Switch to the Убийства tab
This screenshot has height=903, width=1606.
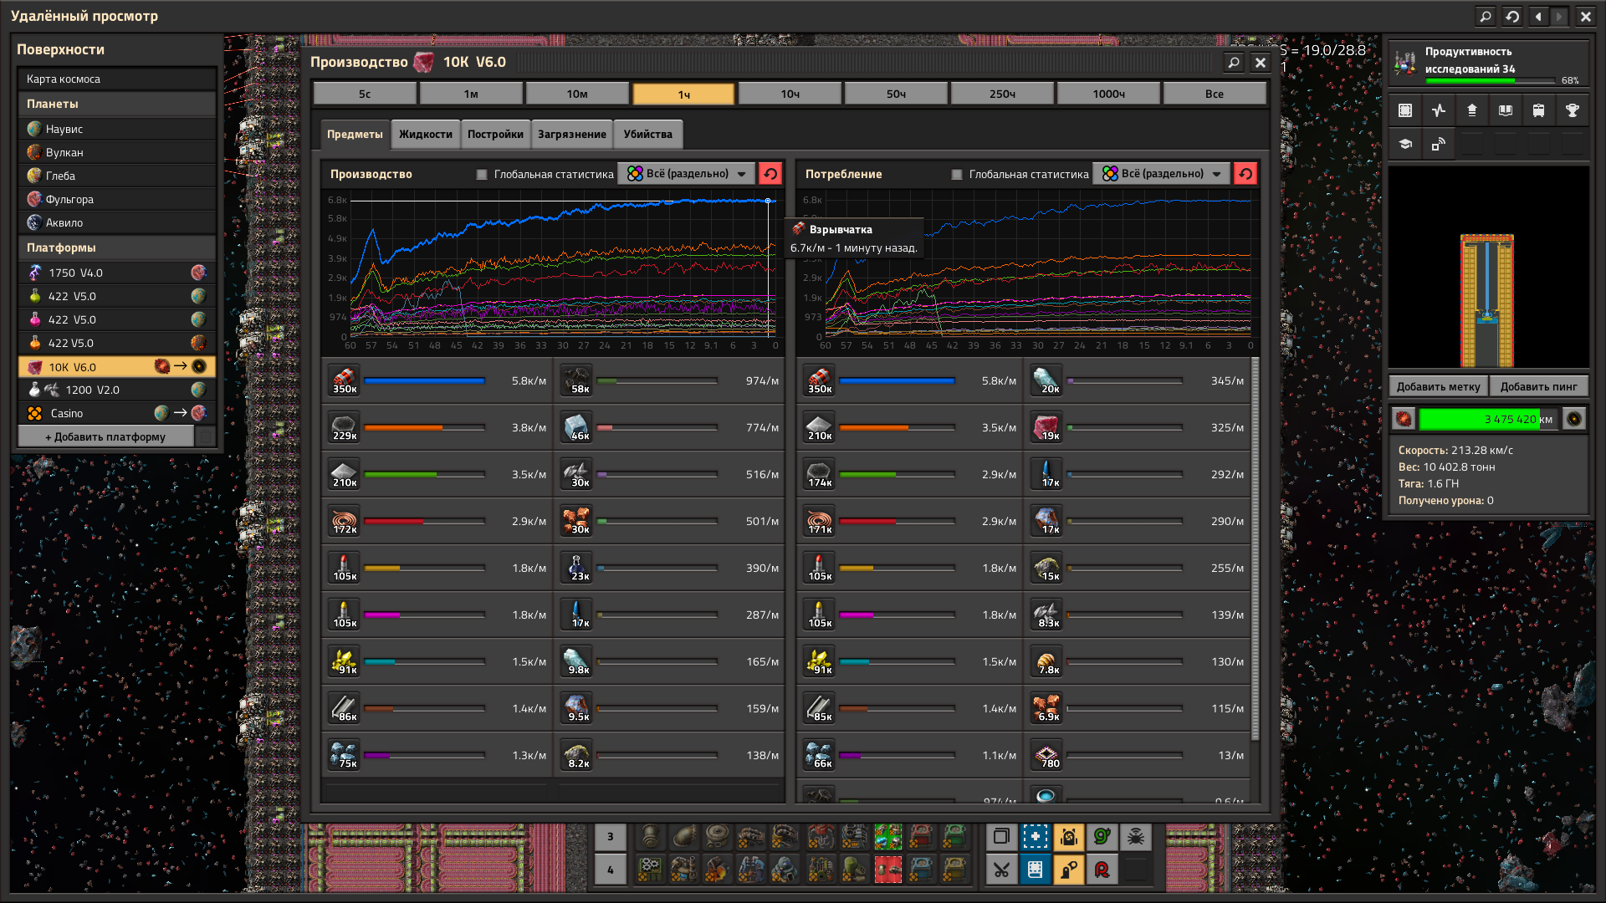tap(647, 135)
